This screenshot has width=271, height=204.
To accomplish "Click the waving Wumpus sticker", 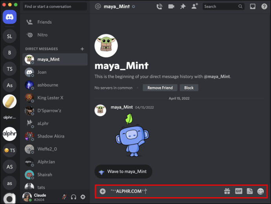I will [132, 135].
